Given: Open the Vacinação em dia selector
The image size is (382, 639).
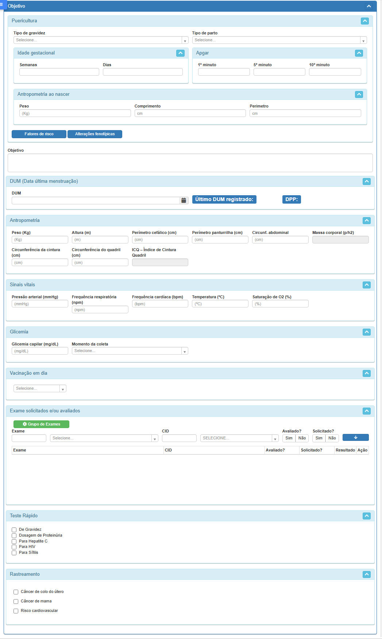Looking at the screenshot, I should click(40, 389).
